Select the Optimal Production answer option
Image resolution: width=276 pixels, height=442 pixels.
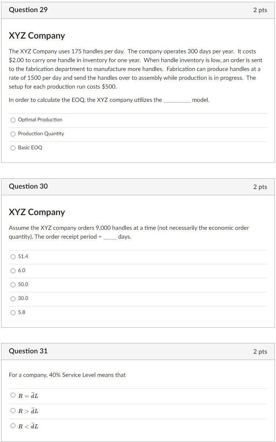(13, 120)
